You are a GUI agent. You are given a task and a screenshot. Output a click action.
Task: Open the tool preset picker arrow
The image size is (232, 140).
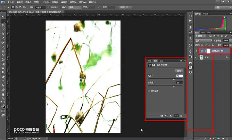tap(8, 7)
